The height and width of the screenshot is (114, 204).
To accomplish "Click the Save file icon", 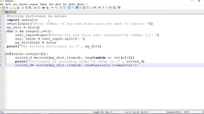I will tap(3, 8).
